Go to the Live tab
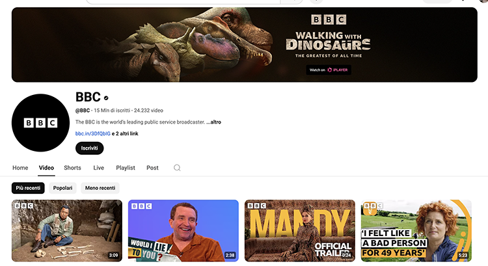This screenshot has height=266, width=488. click(99, 168)
